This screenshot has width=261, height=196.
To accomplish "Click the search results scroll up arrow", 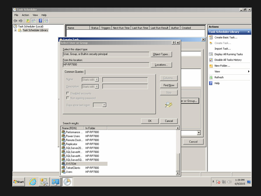I will click(178, 128).
